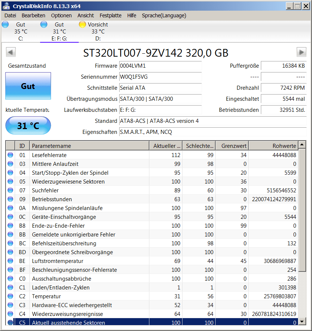Screen dimensions: 312x331
Task: Click status icon of Luftstromtemperatur row
Action: click(x=10, y=261)
